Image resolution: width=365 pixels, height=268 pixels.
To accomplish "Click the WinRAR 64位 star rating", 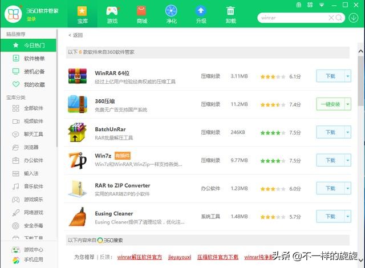I will [x=273, y=76].
